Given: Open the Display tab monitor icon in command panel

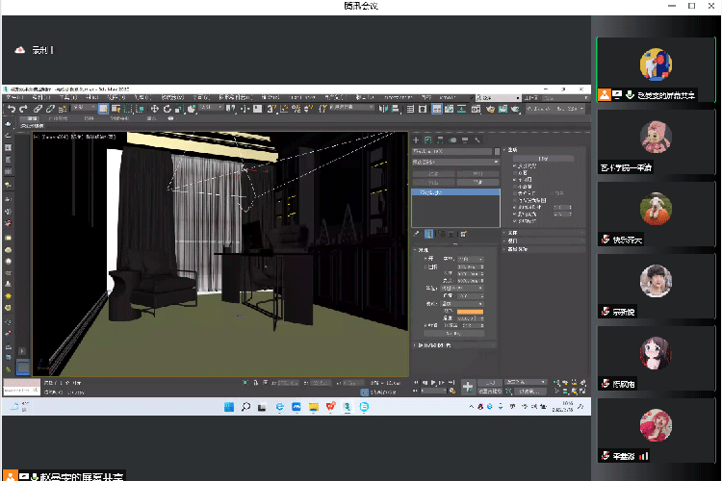Looking at the screenshot, I should (466, 140).
